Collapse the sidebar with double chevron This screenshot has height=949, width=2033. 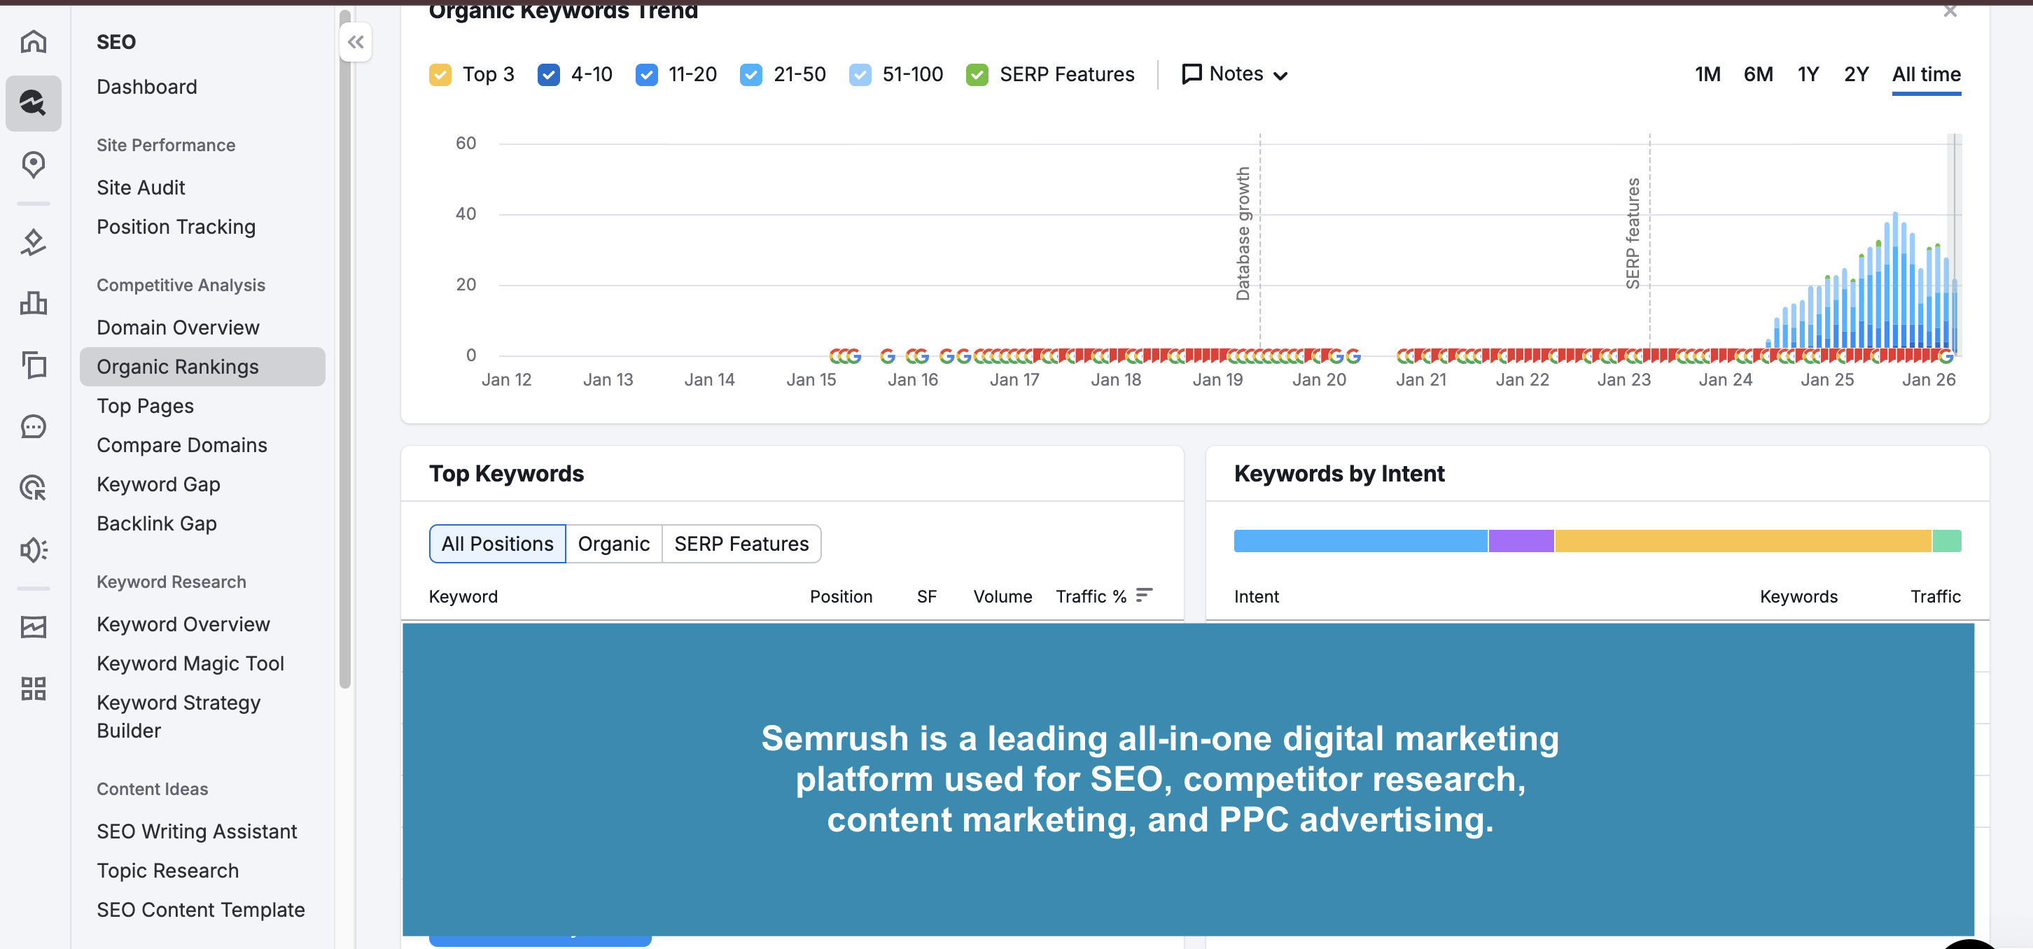[x=356, y=42]
